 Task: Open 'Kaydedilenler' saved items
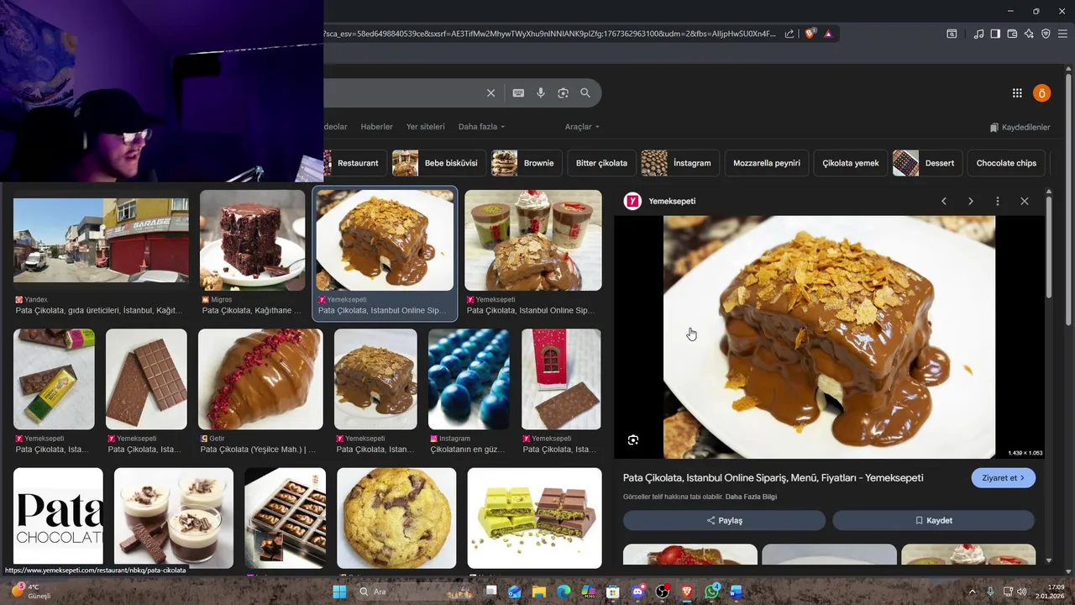1020,127
